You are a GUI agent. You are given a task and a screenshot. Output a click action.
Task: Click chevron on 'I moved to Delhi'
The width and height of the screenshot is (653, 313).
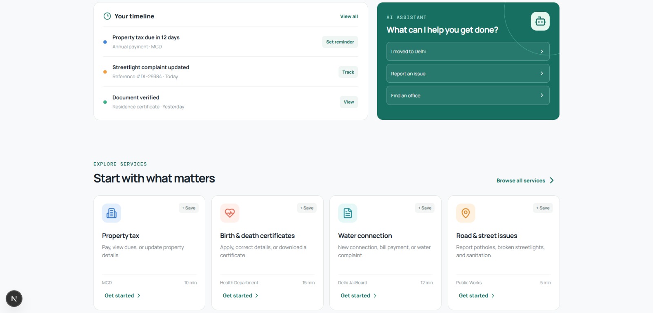(542, 51)
